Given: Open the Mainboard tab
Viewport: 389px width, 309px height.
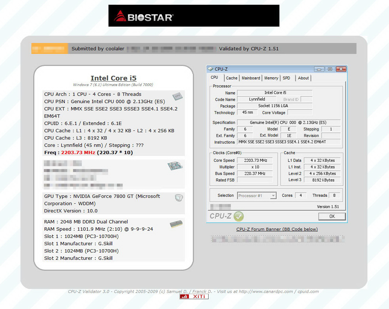Looking at the screenshot, I should [251, 78].
